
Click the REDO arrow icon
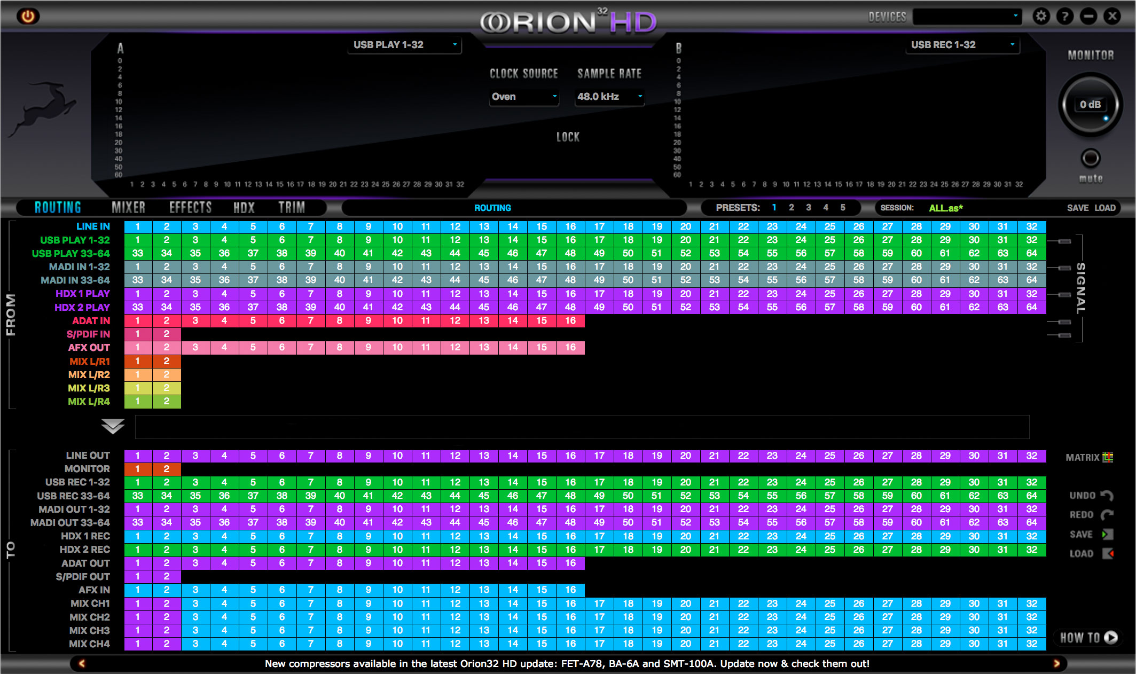click(x=1107, y=515)
